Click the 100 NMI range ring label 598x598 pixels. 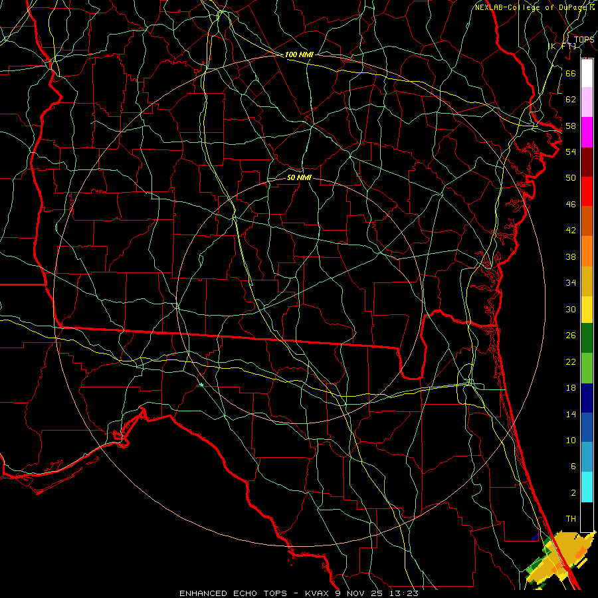299,54
